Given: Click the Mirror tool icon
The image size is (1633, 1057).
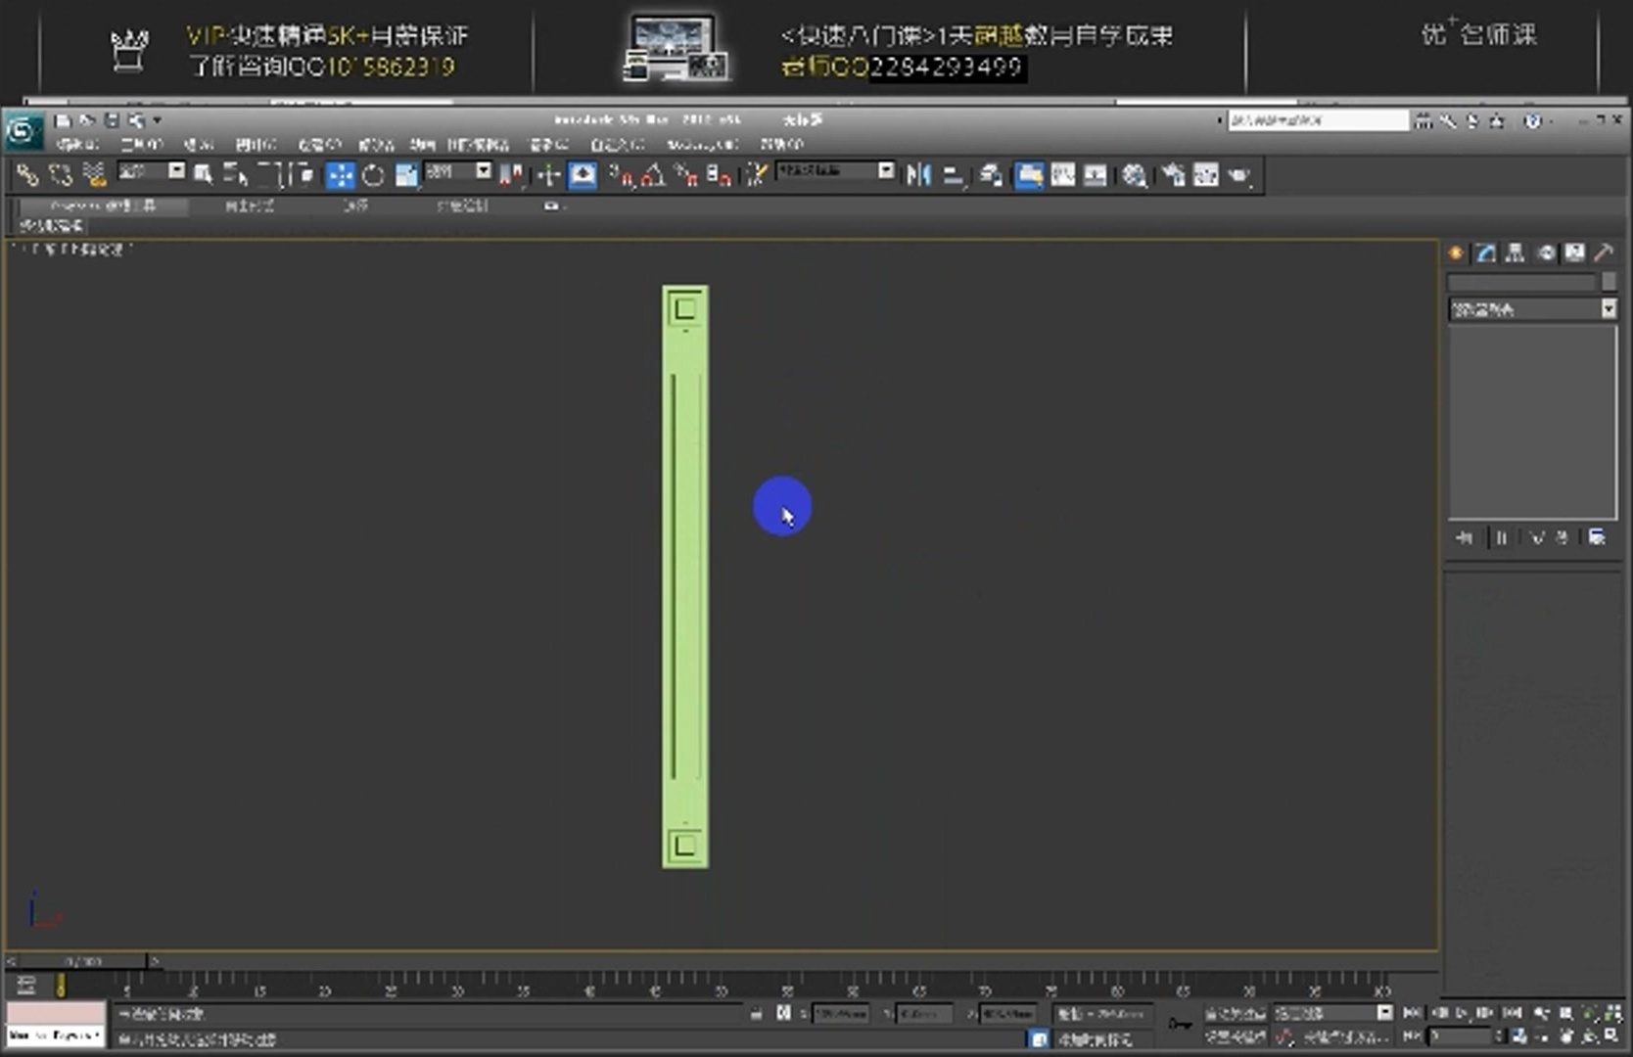Looking at the screenshot, I should click(918, 175).
